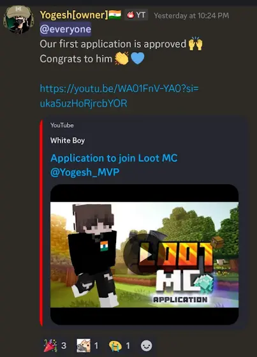Click the fire icon in the YT badge
Screen dimensions: 257x357
tap(131, 15)
